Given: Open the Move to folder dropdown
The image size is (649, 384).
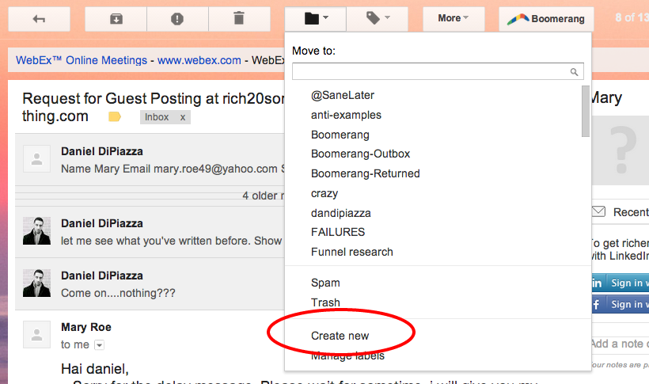Looking at the screenshot, I should [317, 19].
